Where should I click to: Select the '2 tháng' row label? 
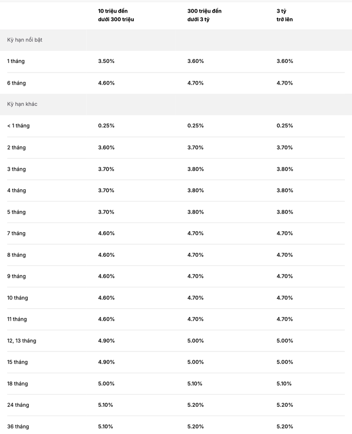coord(16,148)
